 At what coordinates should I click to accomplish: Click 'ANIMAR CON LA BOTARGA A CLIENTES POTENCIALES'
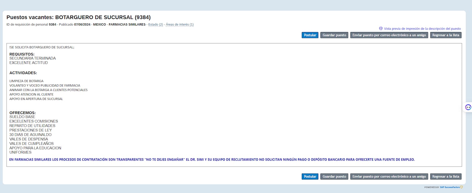tap(48, 90)
